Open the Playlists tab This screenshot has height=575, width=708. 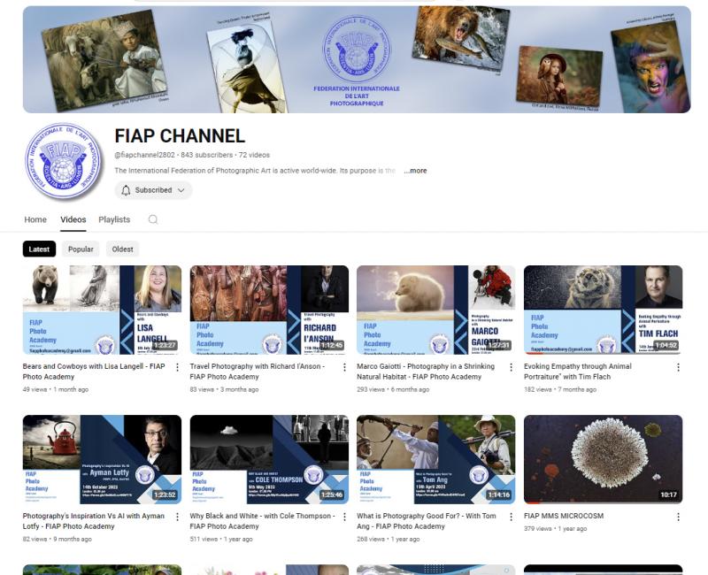114,219
